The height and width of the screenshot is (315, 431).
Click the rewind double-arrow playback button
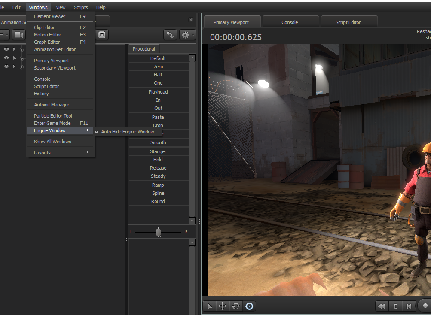(381, 306)
